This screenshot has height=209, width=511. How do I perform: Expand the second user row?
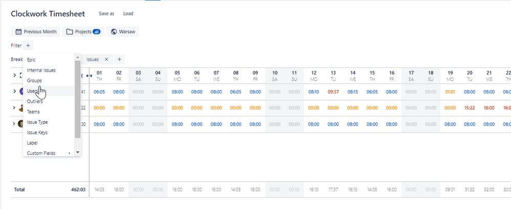click(x=14, y=107)
